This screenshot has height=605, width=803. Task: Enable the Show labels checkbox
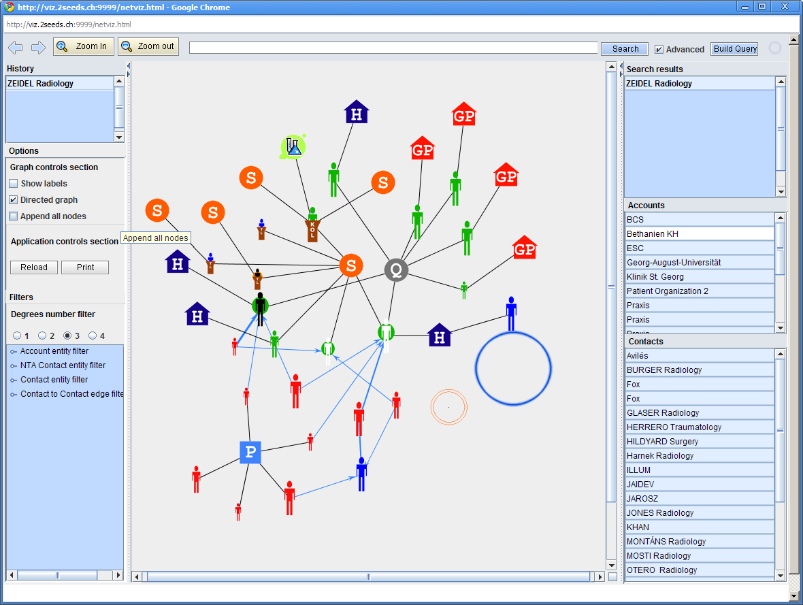(x=14, y=183)
